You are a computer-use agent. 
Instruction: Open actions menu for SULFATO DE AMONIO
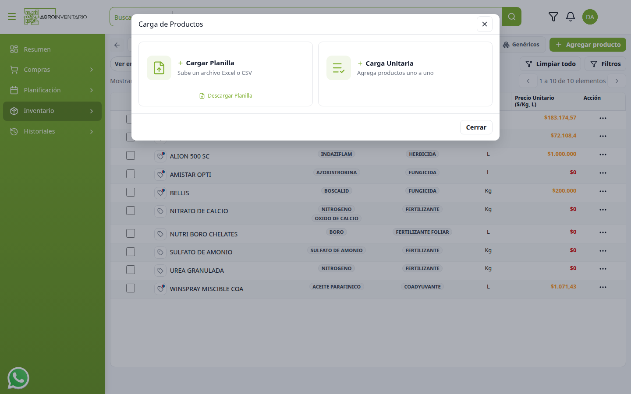(x=603, y=251)
